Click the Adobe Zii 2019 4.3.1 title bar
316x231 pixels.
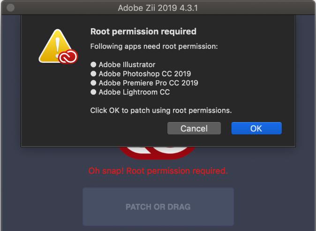click(x=158, y=8)
